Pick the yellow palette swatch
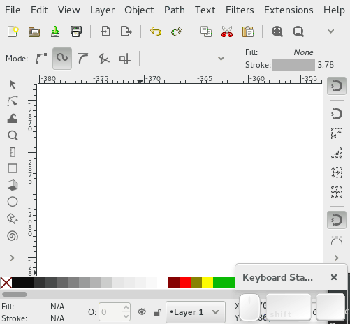Viewport: 350px width, 324px height. 207,283
